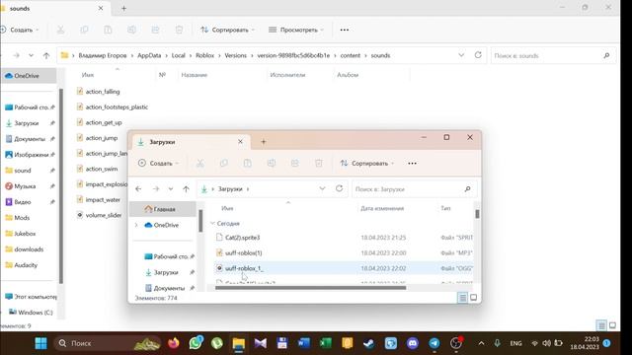Open Windows Start menu
The width and height of the screenshot is (632, 355).
point(40,343)
